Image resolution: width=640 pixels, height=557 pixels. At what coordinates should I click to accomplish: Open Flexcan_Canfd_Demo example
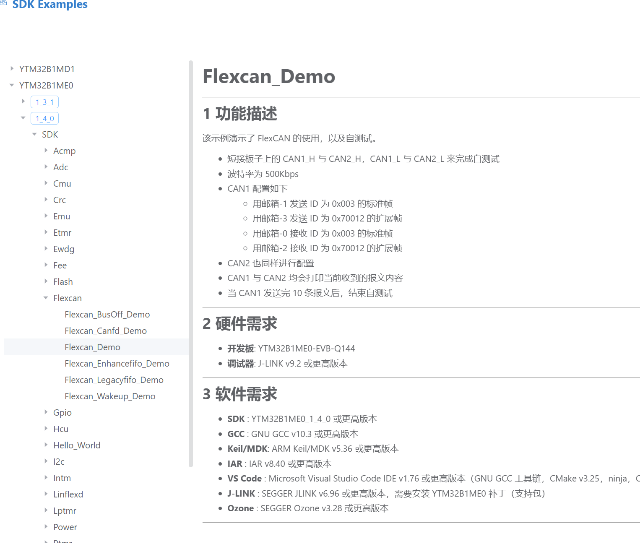click(x=106, y=331)
